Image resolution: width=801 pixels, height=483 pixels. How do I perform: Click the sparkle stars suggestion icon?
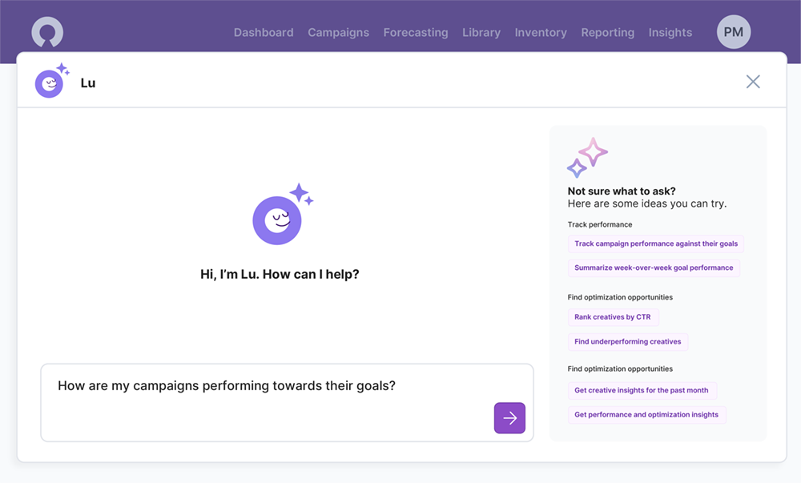click(x=587, y=157)
